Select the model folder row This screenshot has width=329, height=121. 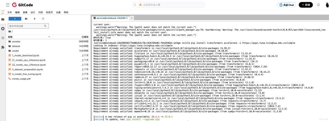[48, 51]
